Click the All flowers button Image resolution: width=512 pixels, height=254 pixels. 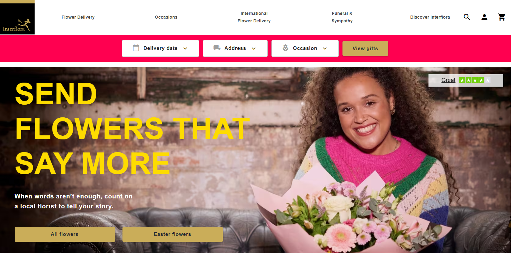coord(65,234)
